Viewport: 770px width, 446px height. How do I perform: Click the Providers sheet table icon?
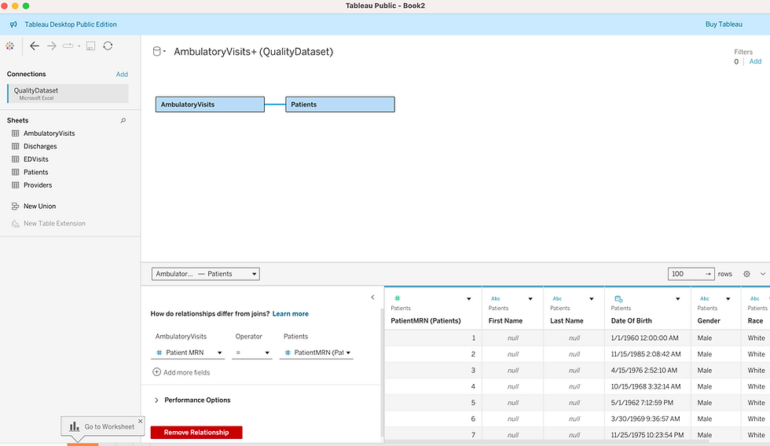tap(16, 185)
